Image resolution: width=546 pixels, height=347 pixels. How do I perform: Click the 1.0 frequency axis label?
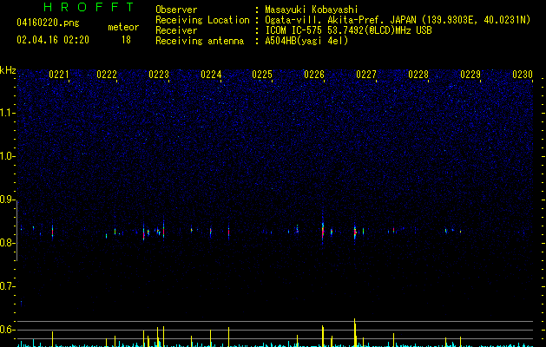pyautogui.click(x=7, y=156)
